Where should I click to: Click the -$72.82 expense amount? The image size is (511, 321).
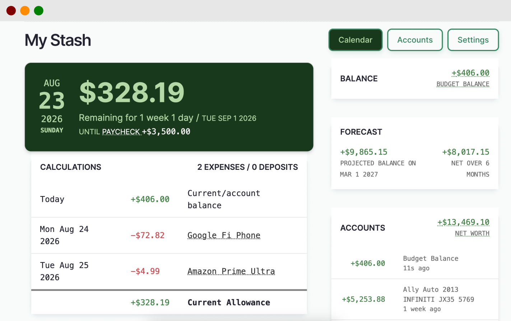(x=147, y=235)
